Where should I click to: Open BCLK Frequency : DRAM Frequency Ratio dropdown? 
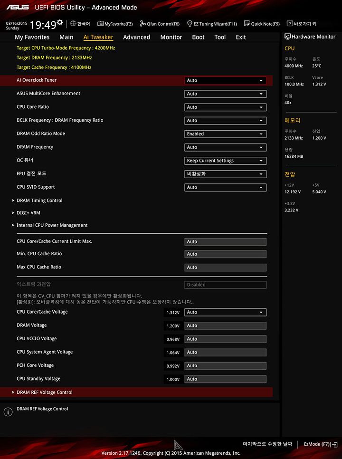[x=225, y=121]
